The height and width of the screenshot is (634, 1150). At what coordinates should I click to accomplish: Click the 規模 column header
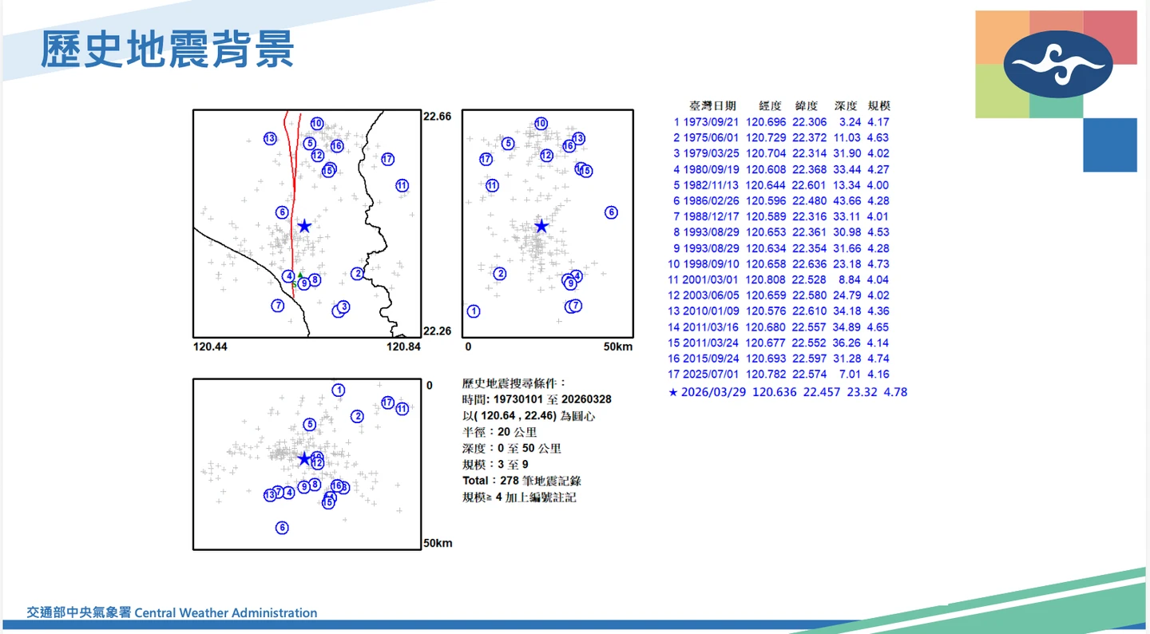click(x=878, y=105)
